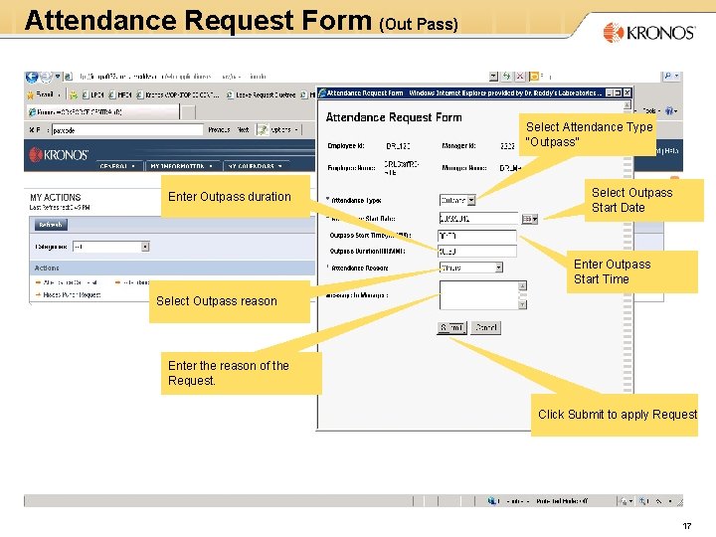Viewport: 716px width, 537px height.
Task: Click the Outpass Duration field
Action: pos(477,252)
